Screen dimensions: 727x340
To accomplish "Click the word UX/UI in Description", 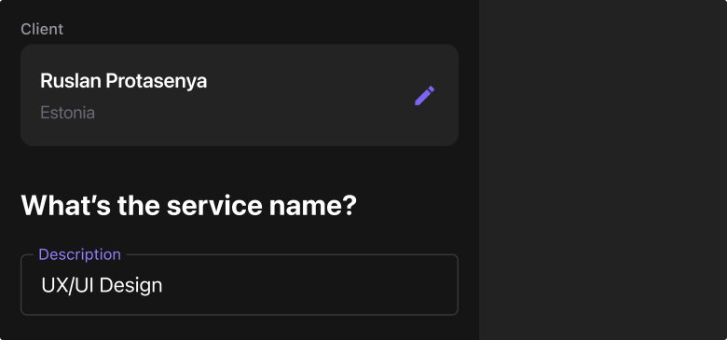I will point(68,285).
